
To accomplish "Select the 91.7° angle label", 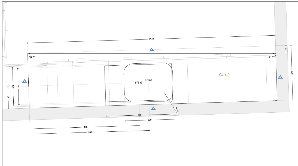I will 271,58.
